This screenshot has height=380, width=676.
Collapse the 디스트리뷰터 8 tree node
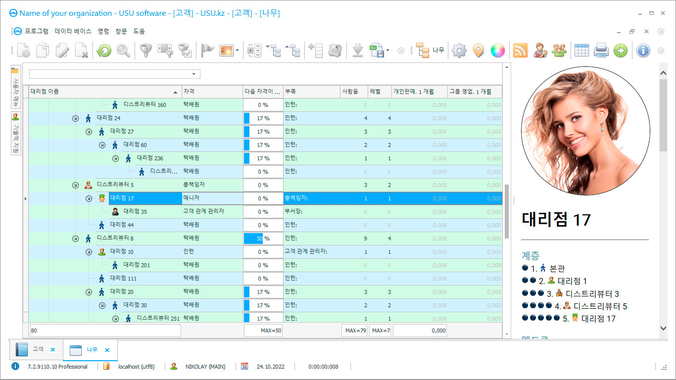(x=75, y=238)
